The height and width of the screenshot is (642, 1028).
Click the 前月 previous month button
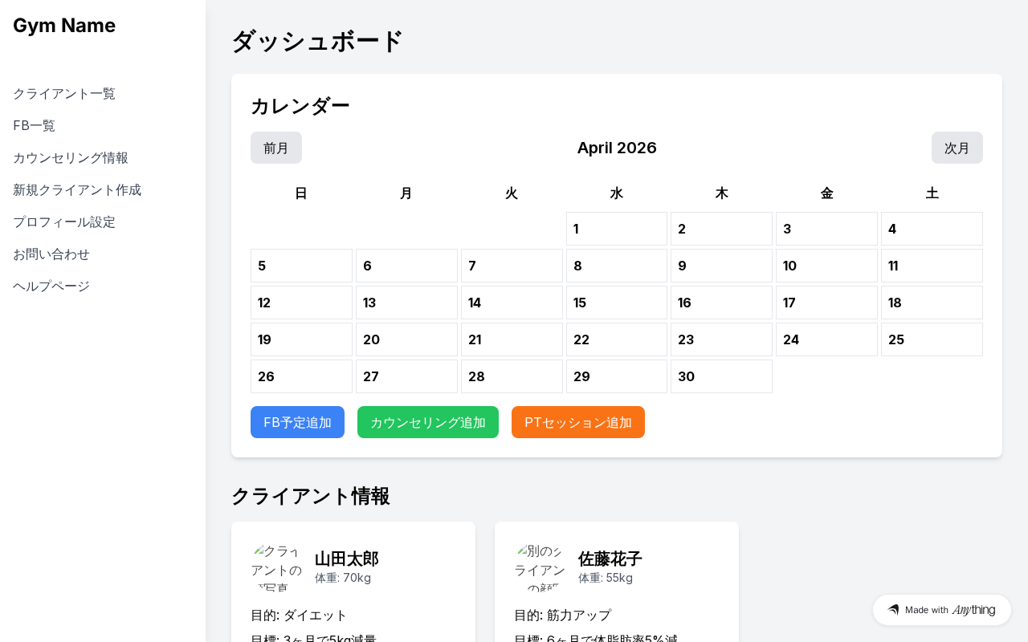click(x=276, y=148)
